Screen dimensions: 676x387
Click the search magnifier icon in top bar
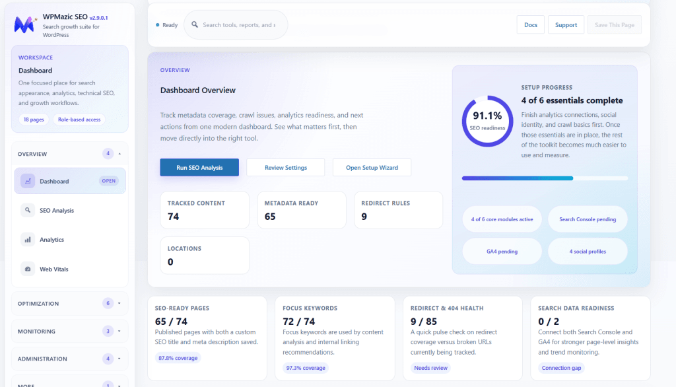pos(195,24)
